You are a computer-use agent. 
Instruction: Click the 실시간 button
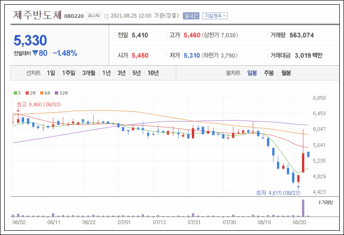click(191, 16)
